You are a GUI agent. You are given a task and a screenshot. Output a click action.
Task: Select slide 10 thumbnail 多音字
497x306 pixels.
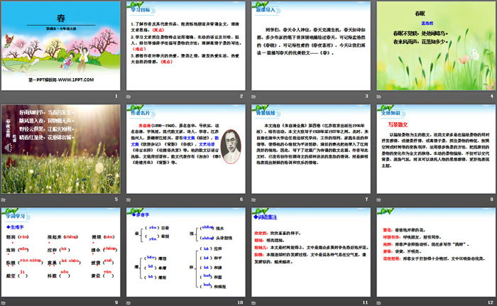(x=186, y=252)
